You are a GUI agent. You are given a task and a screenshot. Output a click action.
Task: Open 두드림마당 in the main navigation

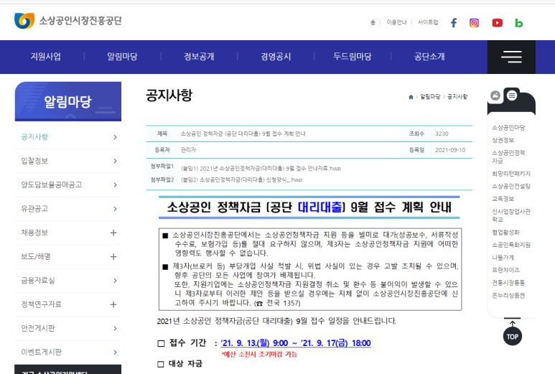353,57
